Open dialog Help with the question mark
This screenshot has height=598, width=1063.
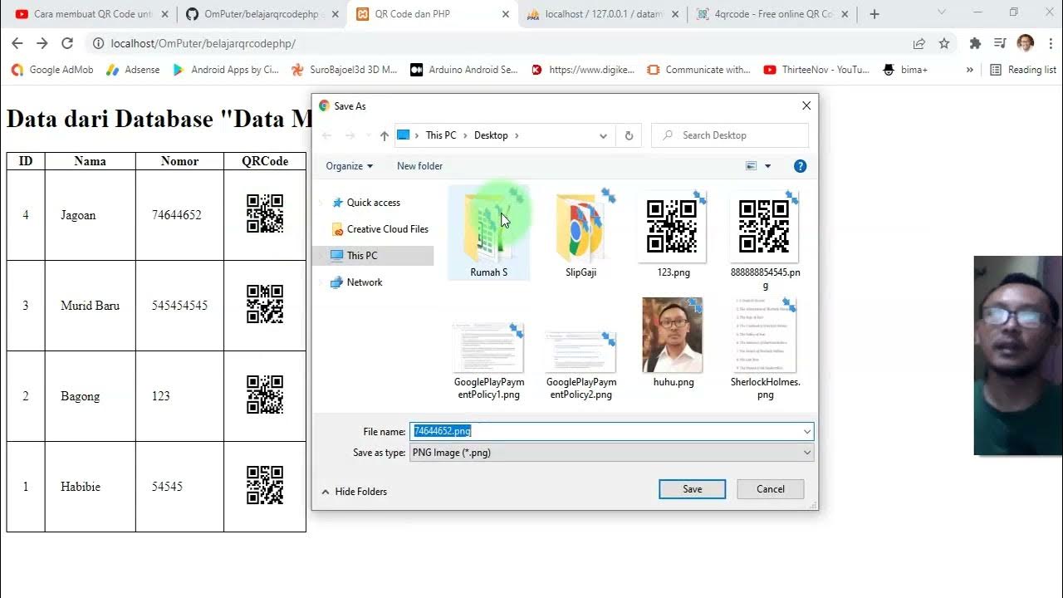click(801, 166)
